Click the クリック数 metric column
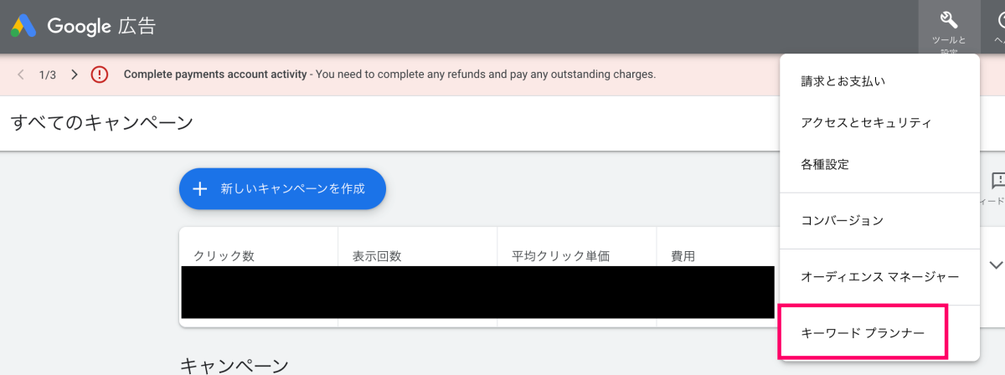This screenshot has width=1005, height=375. coord(224,256)
